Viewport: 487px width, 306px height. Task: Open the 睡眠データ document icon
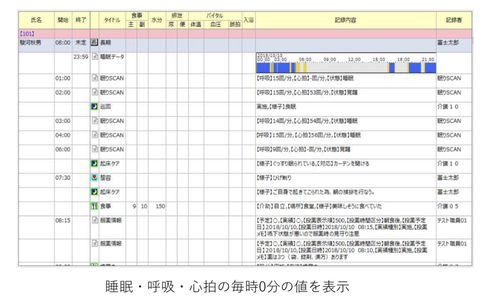(x=94, y=57)
